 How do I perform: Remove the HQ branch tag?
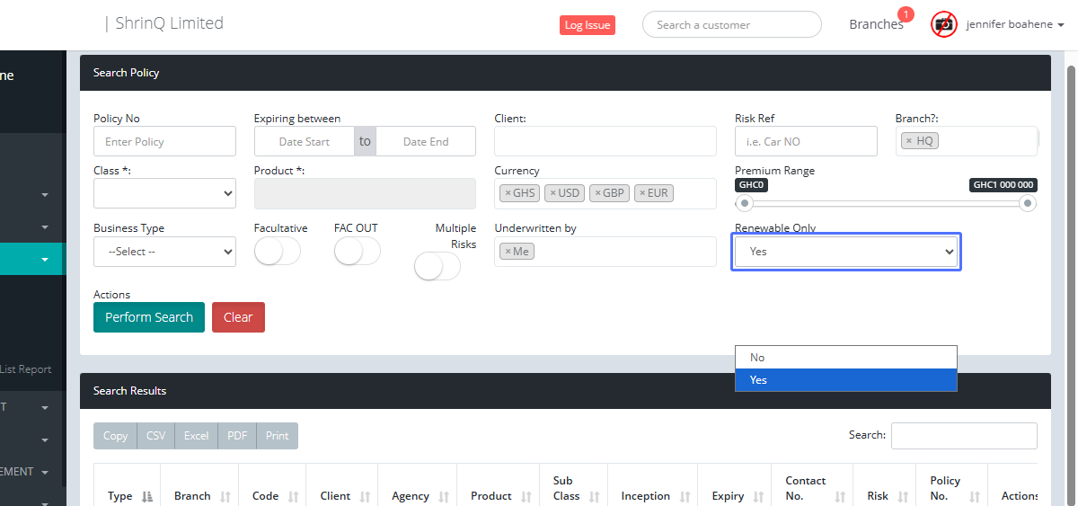pyautogui.click(x=908, y=141)
